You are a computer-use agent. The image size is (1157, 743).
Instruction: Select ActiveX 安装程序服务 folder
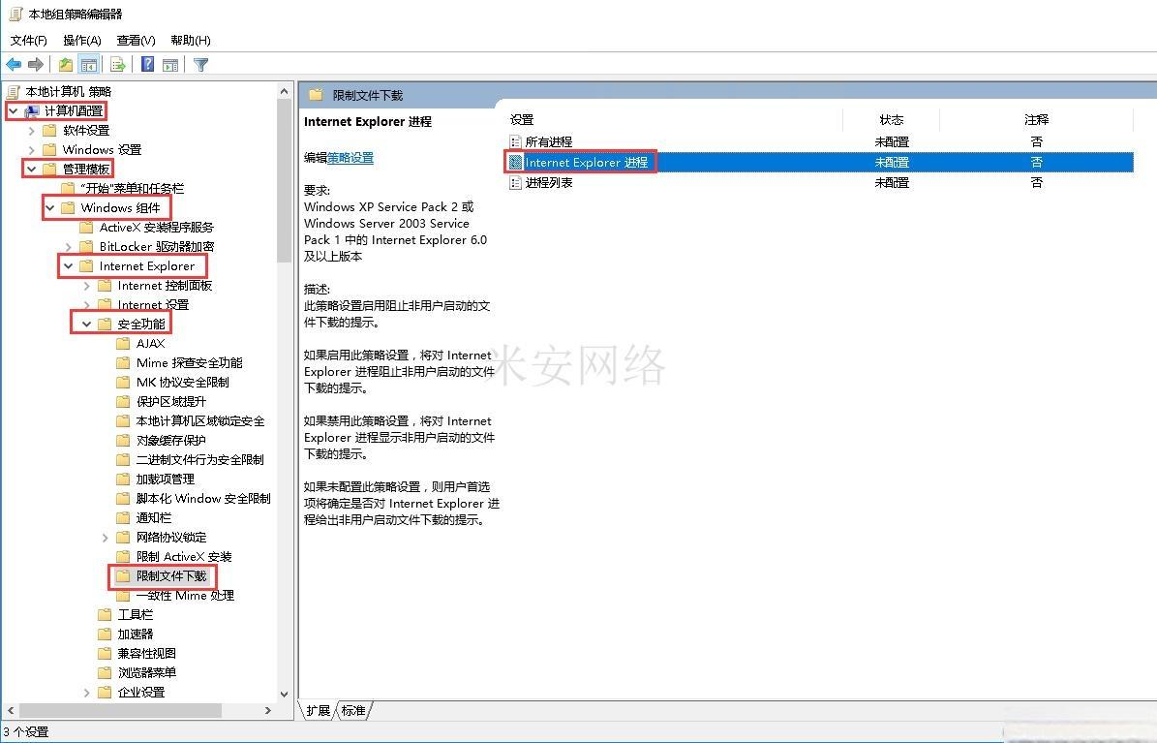click(157, 228)
